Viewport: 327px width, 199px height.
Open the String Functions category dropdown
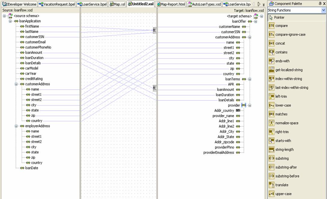[x=323, y=10]
